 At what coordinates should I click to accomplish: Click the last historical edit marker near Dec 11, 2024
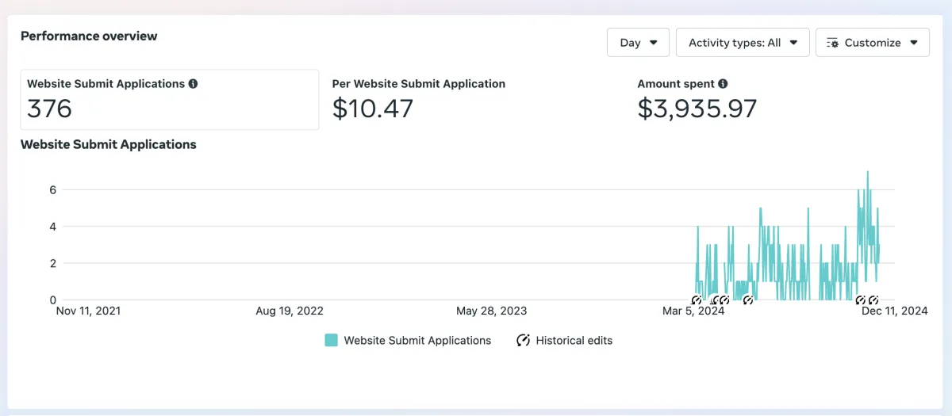(x=873, y=300)
